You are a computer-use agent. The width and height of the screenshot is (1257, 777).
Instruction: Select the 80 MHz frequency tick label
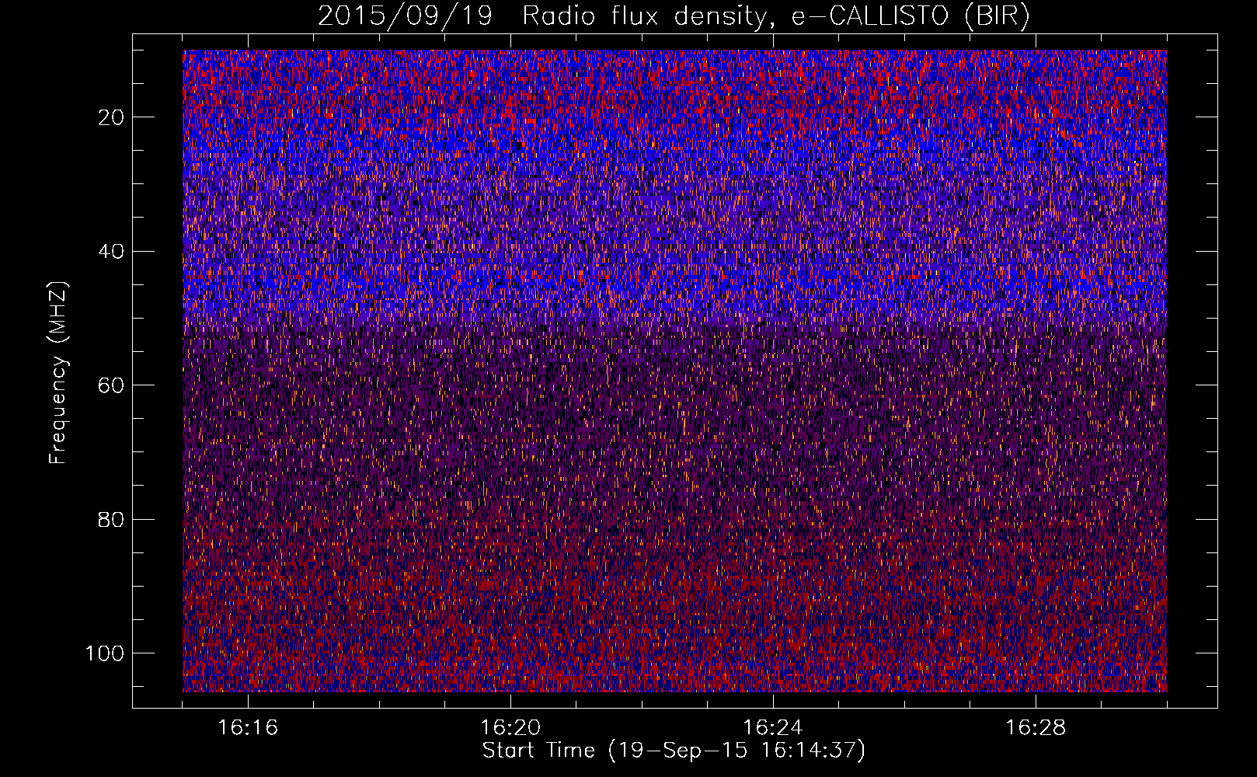pyautogui.click(x=112, y=520)
